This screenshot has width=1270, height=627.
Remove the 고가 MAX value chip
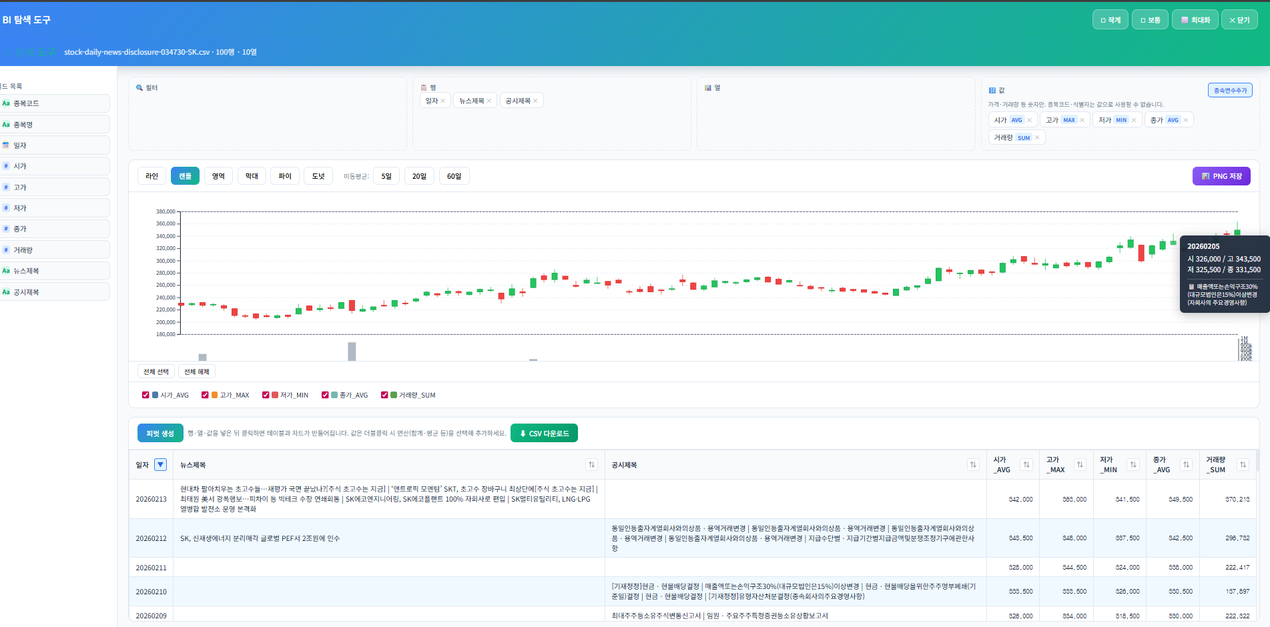(1082, 120)
